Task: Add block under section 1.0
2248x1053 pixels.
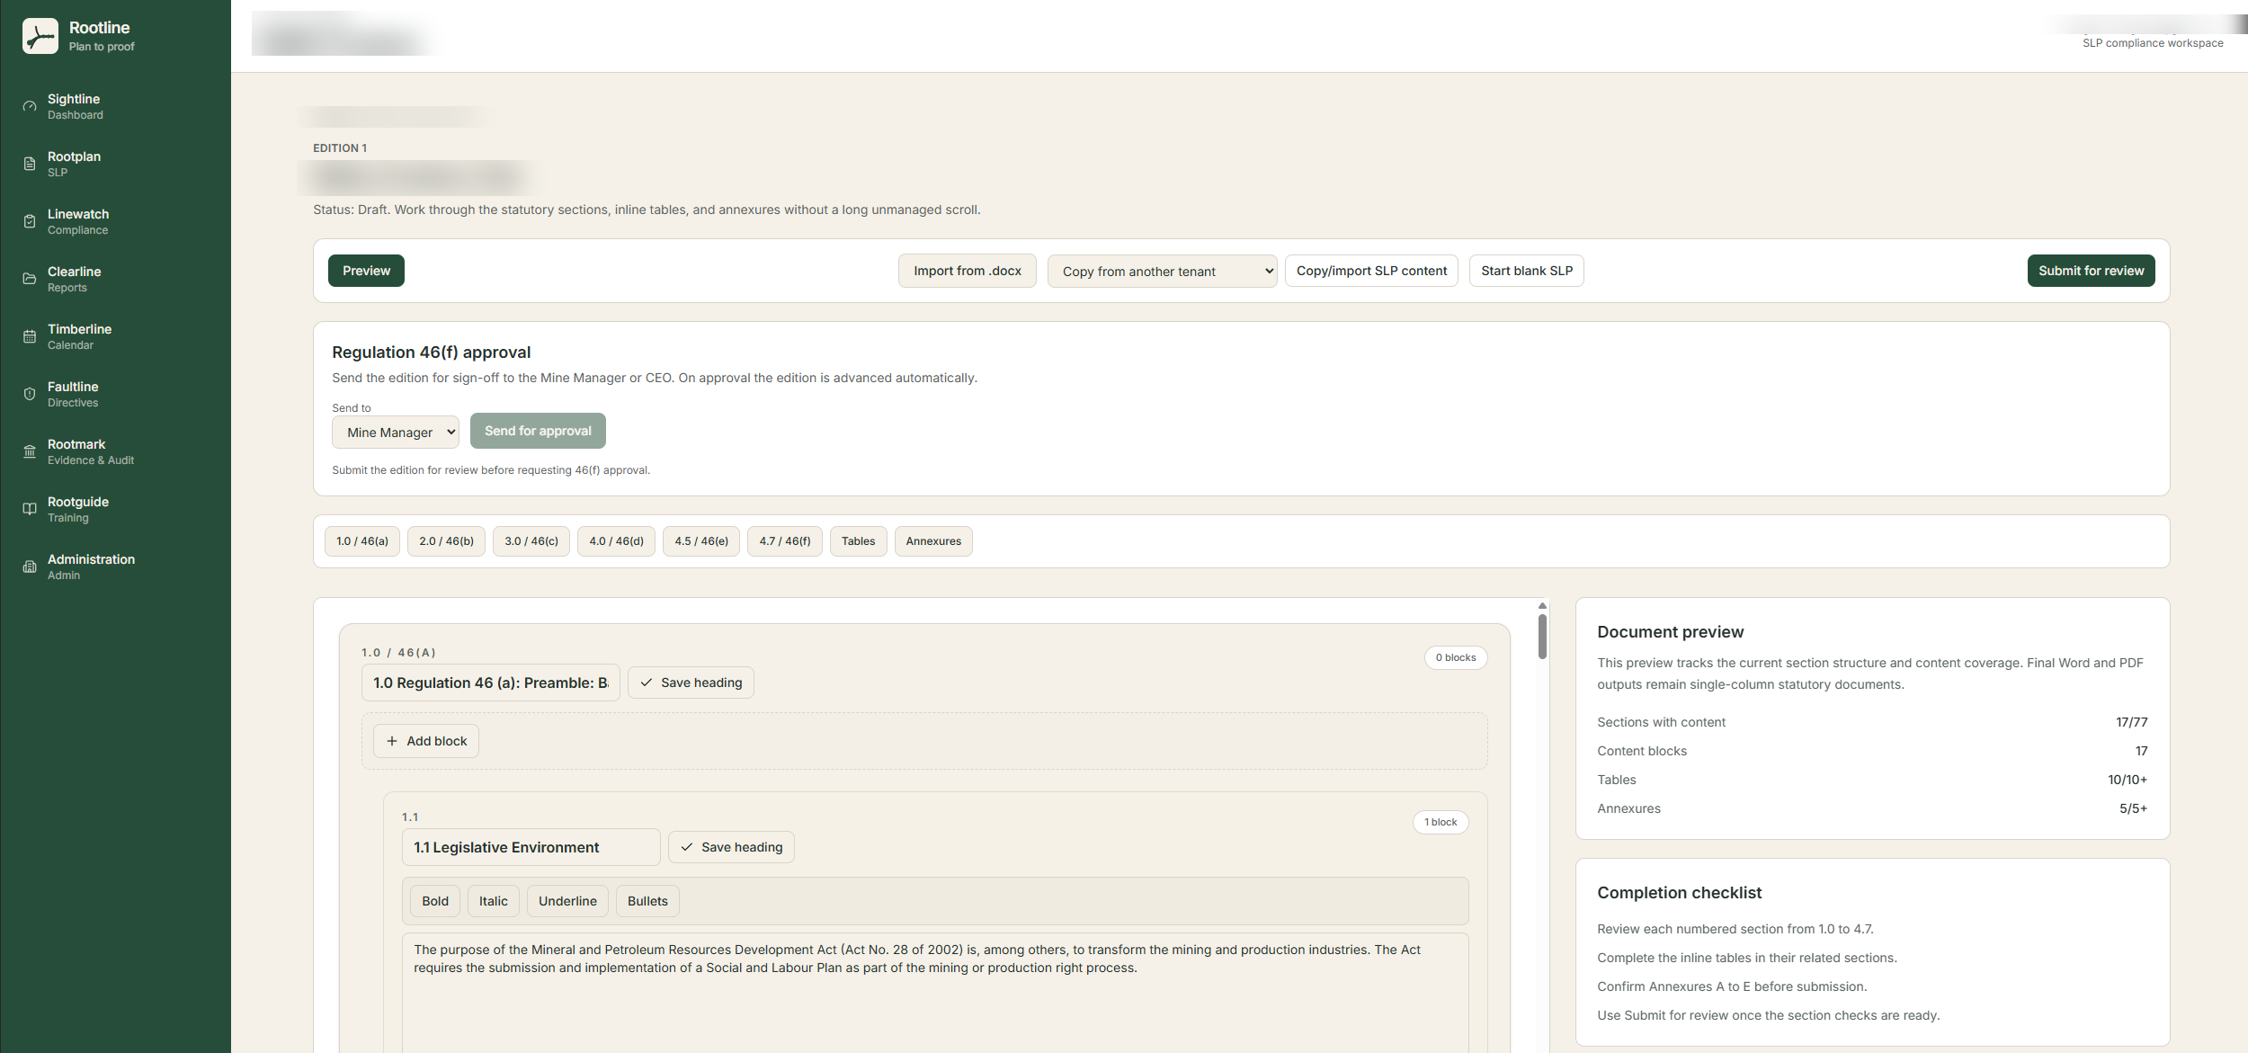Action: pyautogui.click(x=426, y=741)
